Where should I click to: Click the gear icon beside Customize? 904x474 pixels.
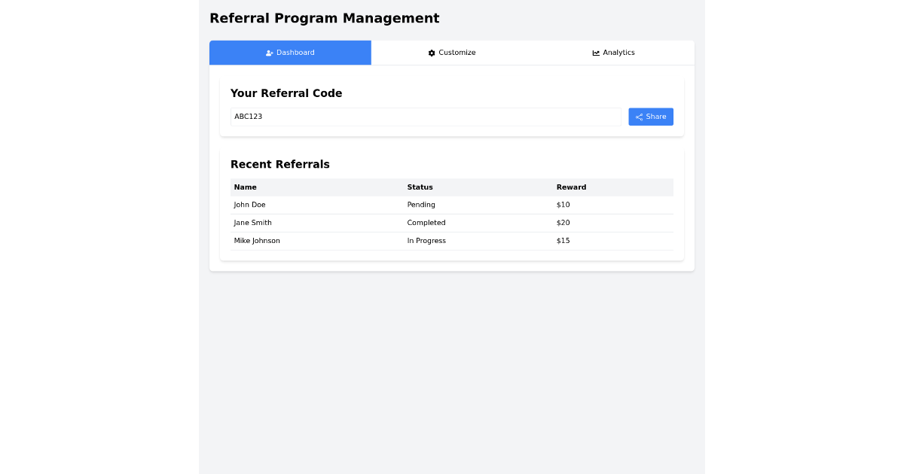432,53
